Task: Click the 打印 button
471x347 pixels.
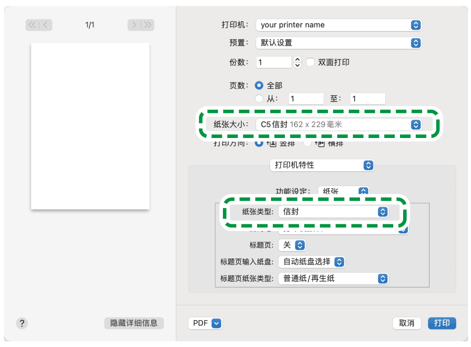Action: [442, 323]
